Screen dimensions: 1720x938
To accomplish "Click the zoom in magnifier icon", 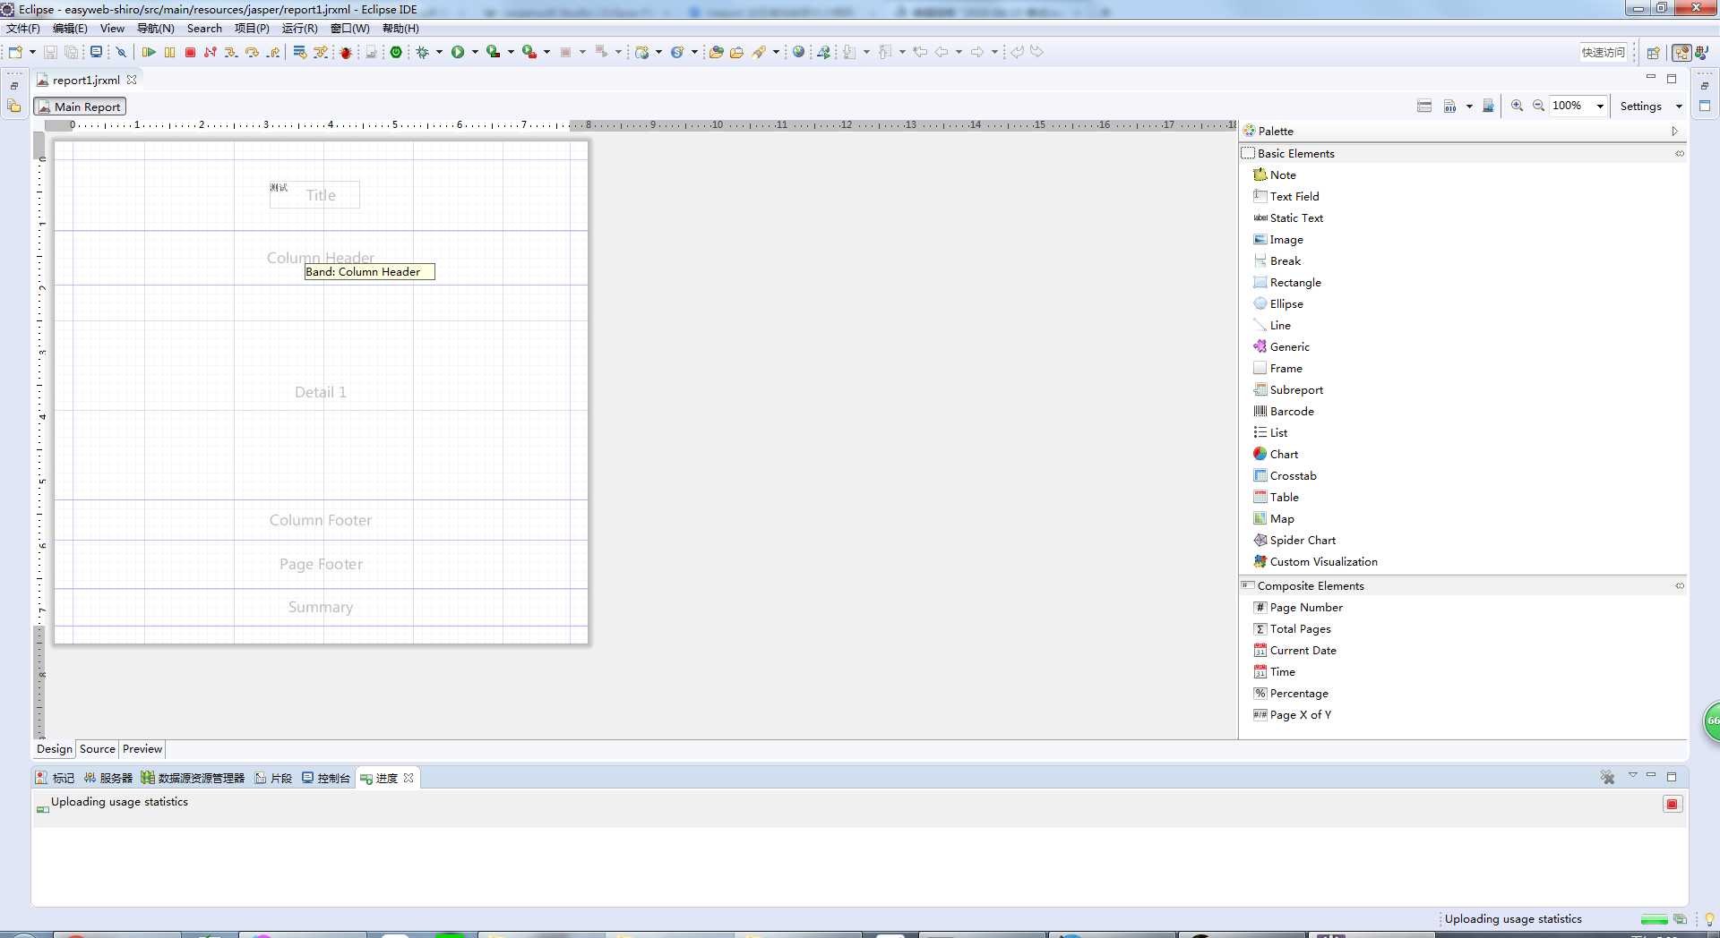I will [1517, 106].
